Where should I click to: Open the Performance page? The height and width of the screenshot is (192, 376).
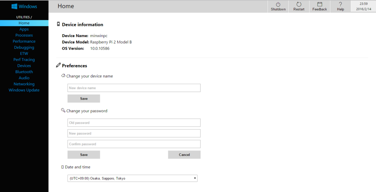[x=24, y=41]
